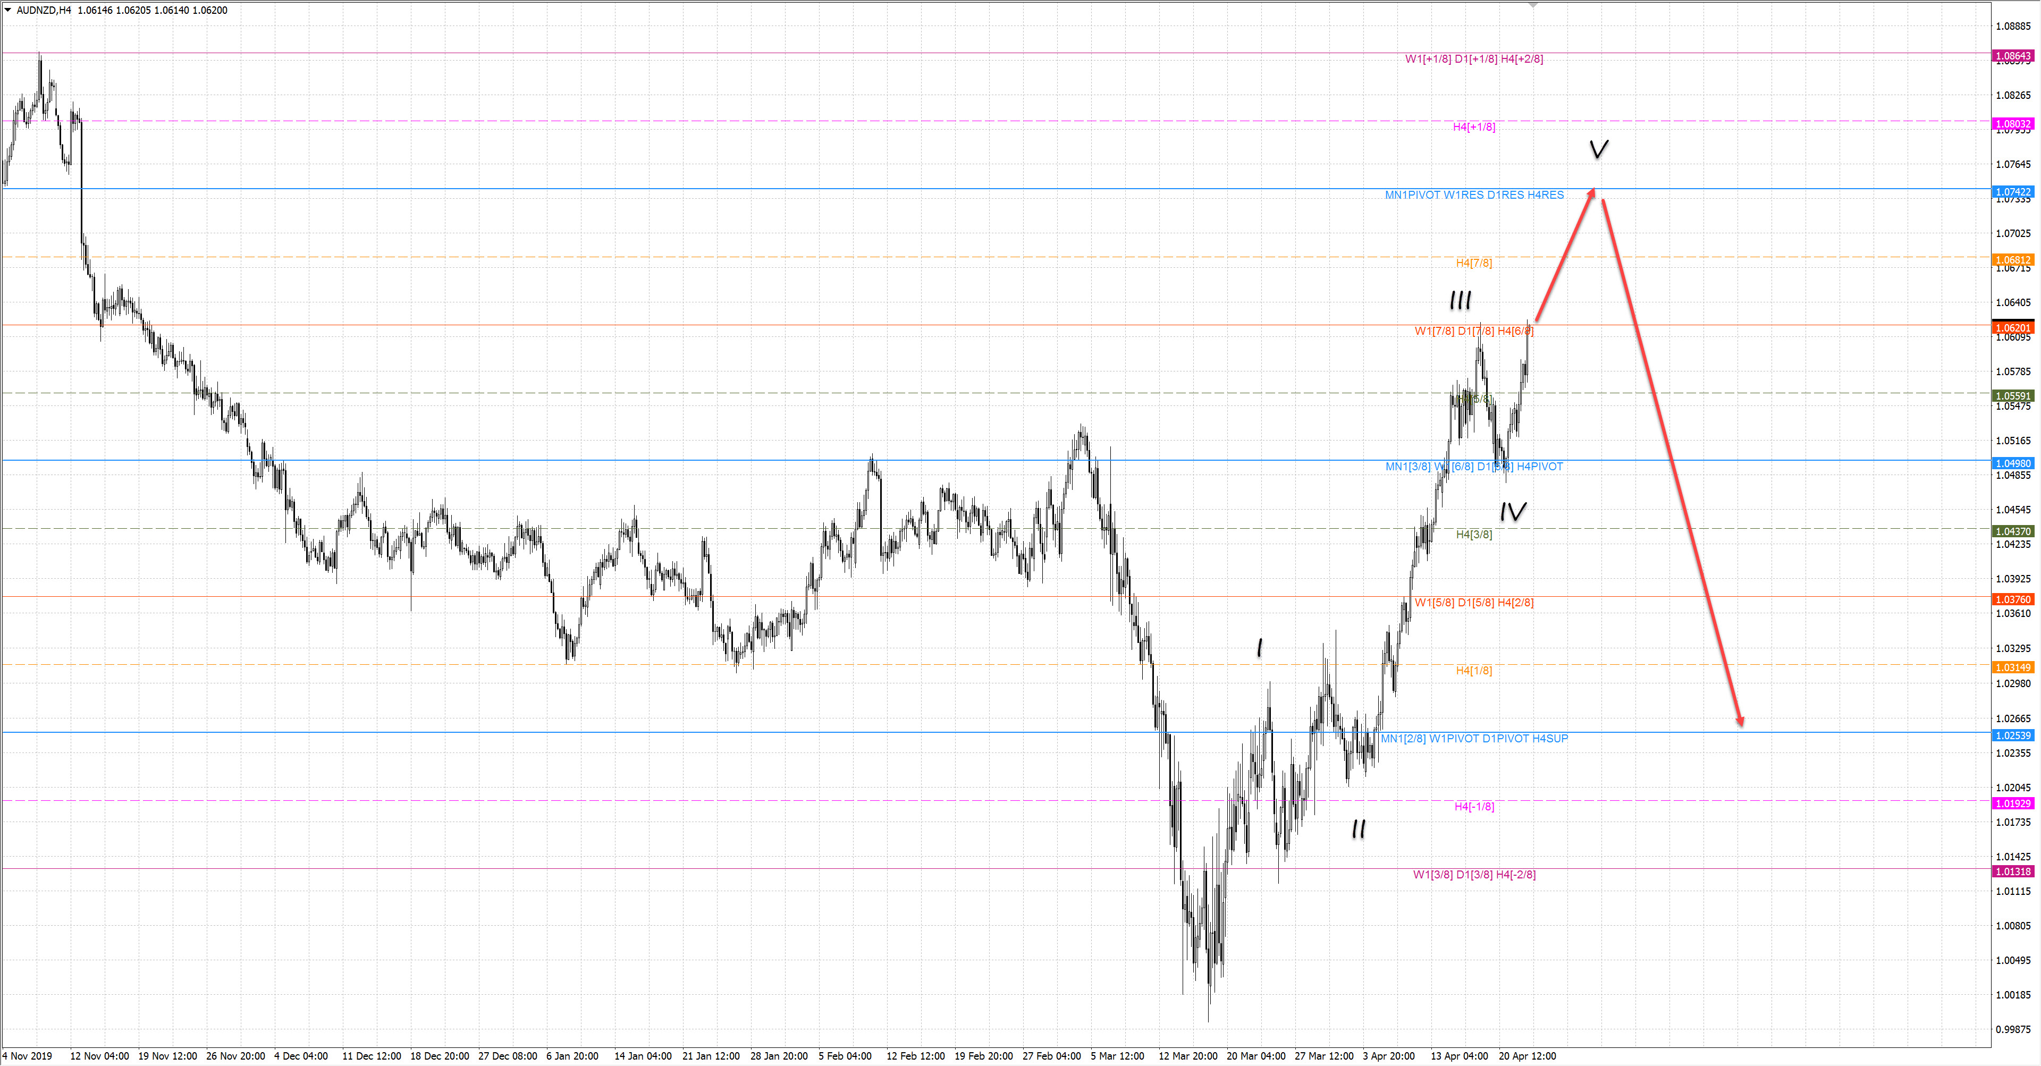Click the 12 Mar 20:00 date label
Screen dimensions: 2041x1066
click(x=1188, y=1056)
